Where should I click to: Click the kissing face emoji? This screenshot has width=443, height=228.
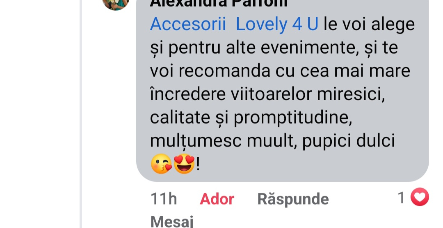pos(161,164)
